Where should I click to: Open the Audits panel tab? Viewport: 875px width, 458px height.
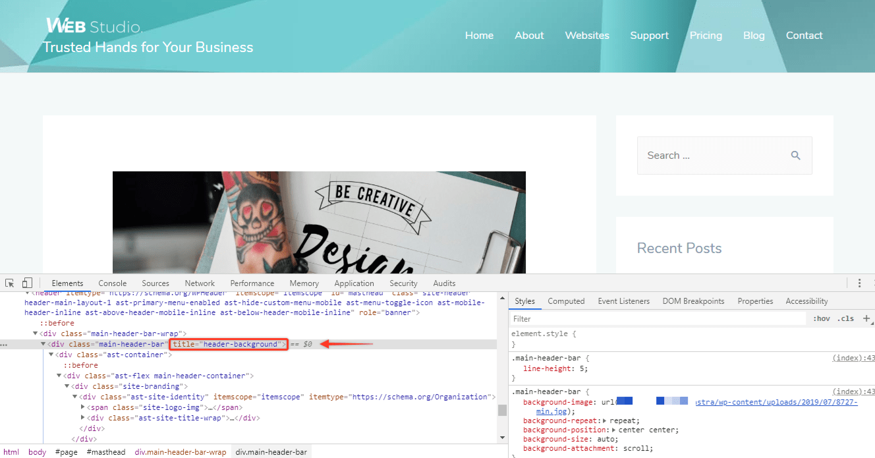444,283
